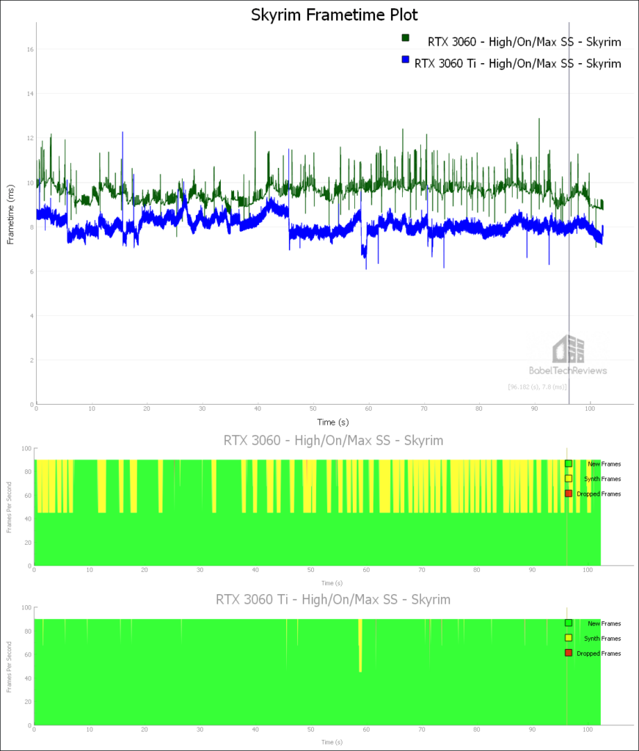Toggle Dropped Frames red swatch in RTX 3060 Ti chart
This screenshot has height=751, width=639.
(568, 653)
